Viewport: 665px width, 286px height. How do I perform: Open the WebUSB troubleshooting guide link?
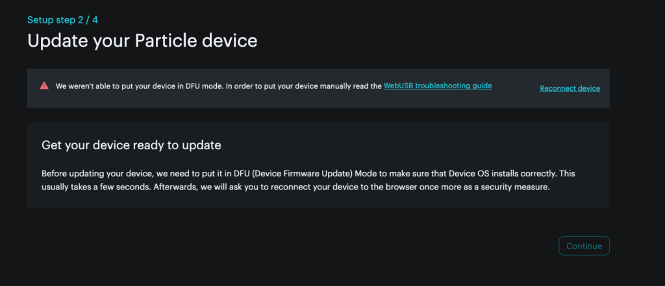pyautogui.click(x=438, y=86)
